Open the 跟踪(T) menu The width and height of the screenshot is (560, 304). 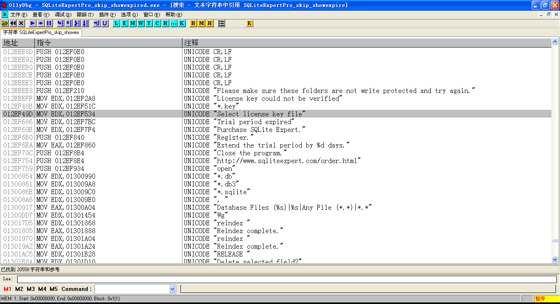pyautogui.click(x=85, y=15)
